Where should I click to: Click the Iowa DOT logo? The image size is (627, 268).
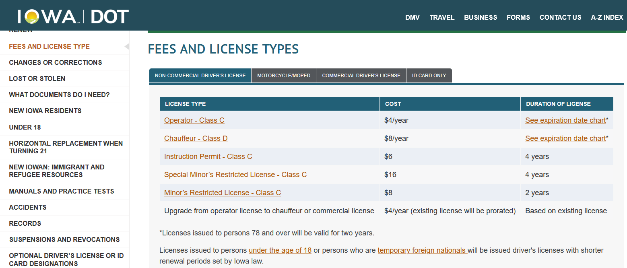[73, 17]
